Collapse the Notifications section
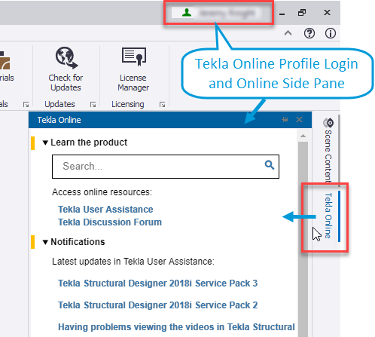 pos(45,242)
